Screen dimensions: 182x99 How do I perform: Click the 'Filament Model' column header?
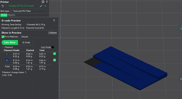12,50
